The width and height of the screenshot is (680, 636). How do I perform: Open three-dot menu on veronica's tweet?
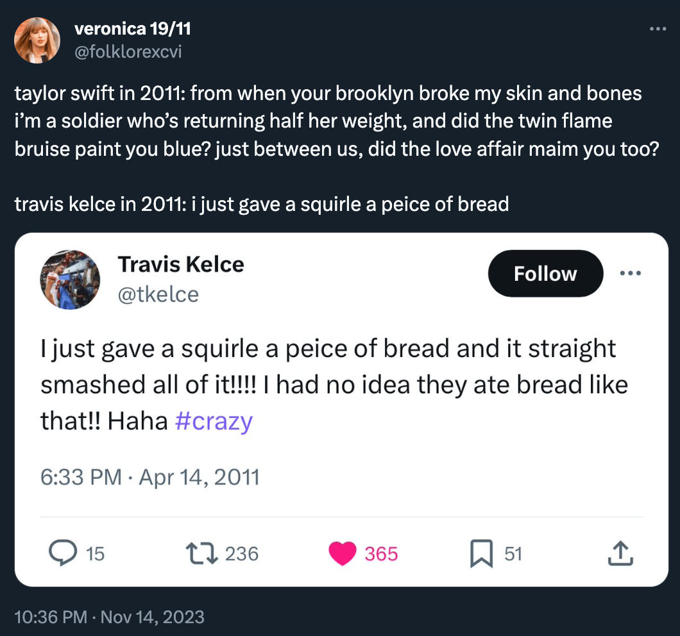[x=658, y=29]
